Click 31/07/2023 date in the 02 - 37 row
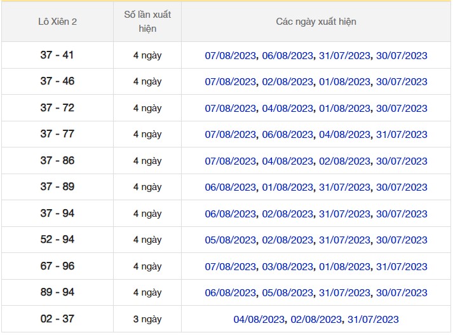Image resolution: width=453 pixels, height=335 pixels. 373,320
